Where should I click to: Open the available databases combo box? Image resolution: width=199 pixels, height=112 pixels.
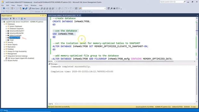(x=20, y=12)
